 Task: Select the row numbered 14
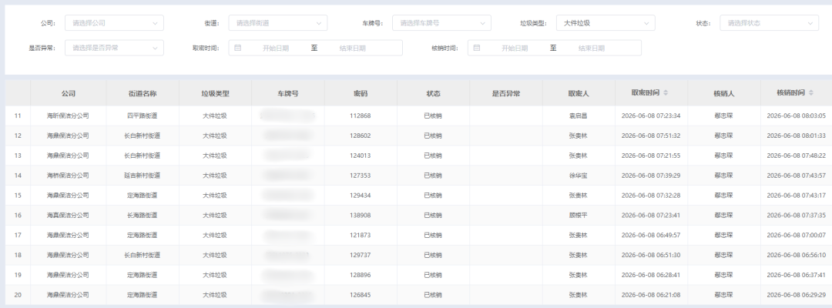click(x=418, y=176)
